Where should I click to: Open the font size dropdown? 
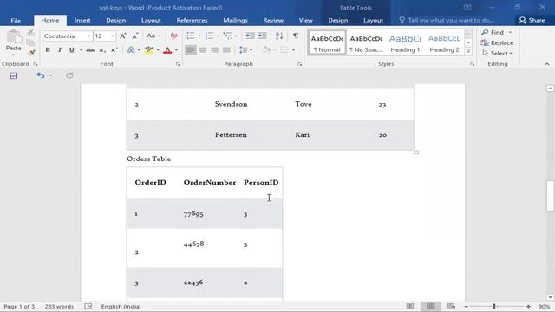point(112,36)
